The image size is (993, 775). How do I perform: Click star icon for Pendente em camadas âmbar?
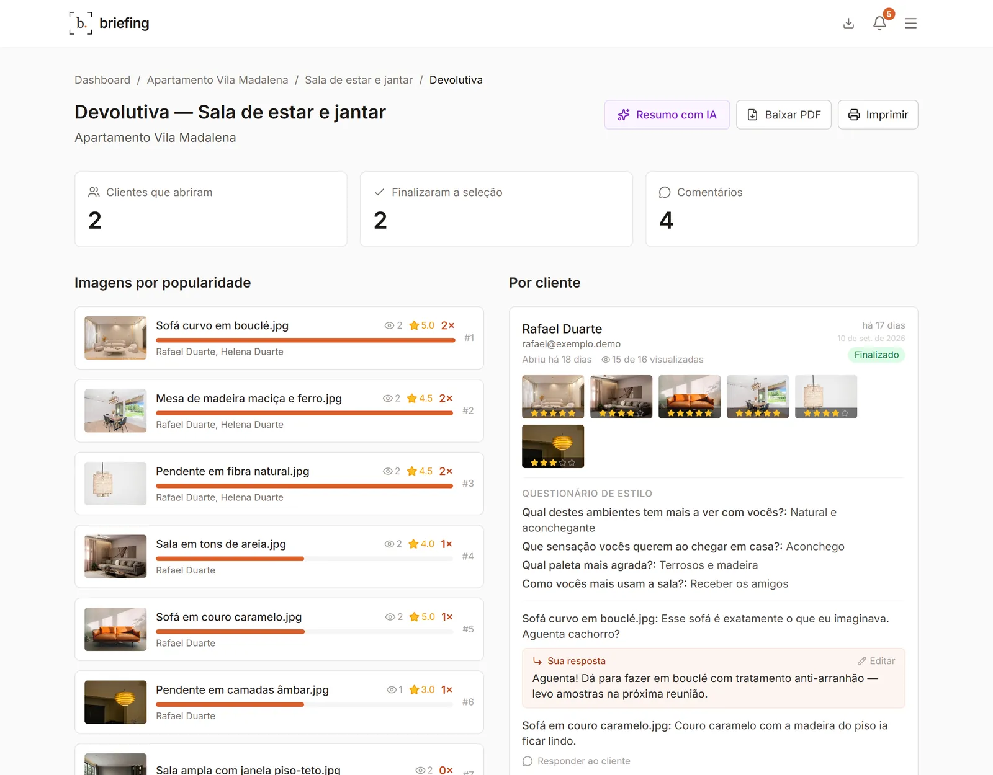[415, 690]
